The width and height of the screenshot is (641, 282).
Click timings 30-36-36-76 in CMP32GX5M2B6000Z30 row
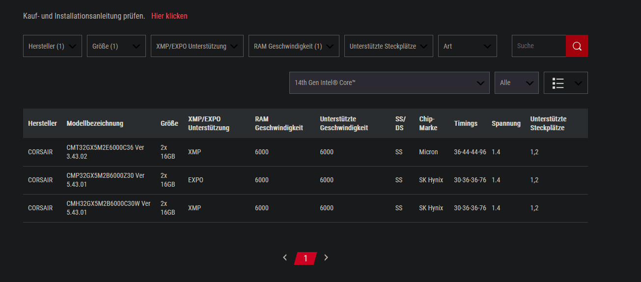pos(470,180)
